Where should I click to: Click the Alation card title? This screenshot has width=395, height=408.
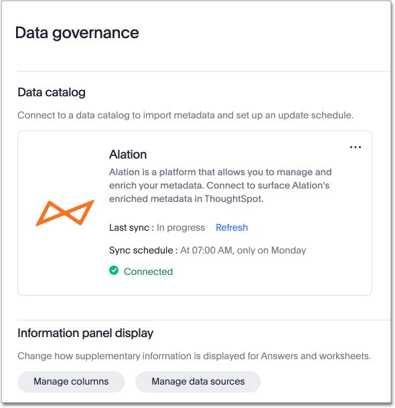click(x=128, y=155)
